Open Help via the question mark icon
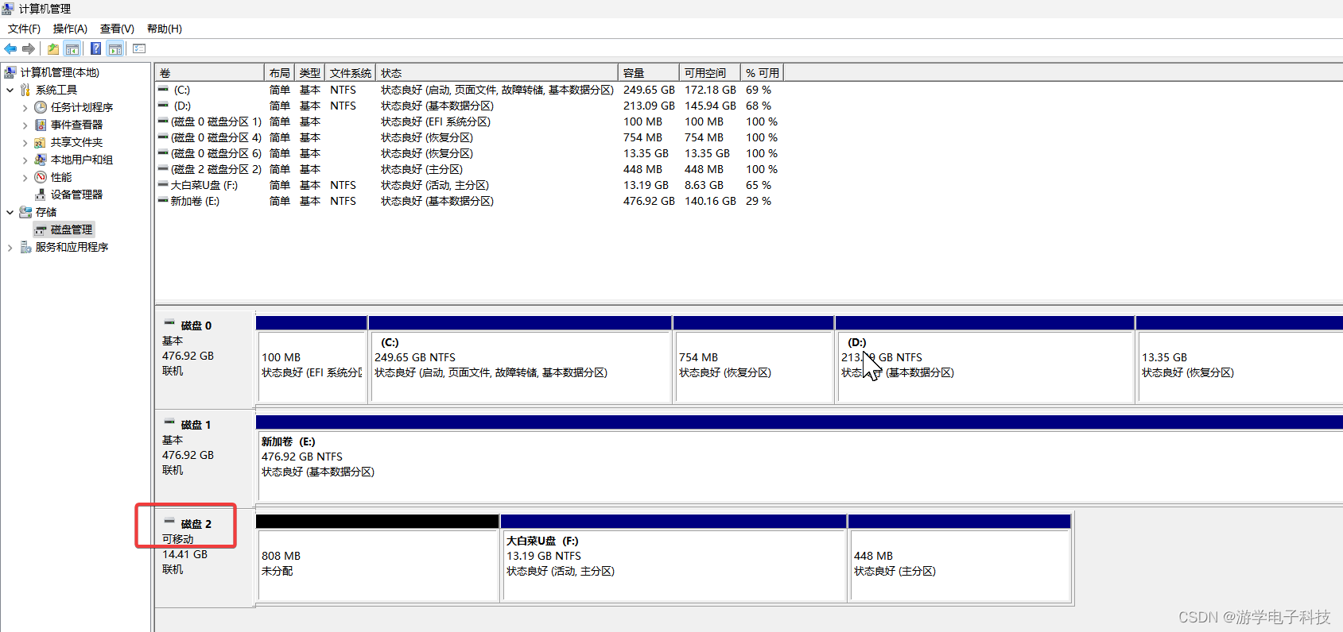 [x=96, y=48]
